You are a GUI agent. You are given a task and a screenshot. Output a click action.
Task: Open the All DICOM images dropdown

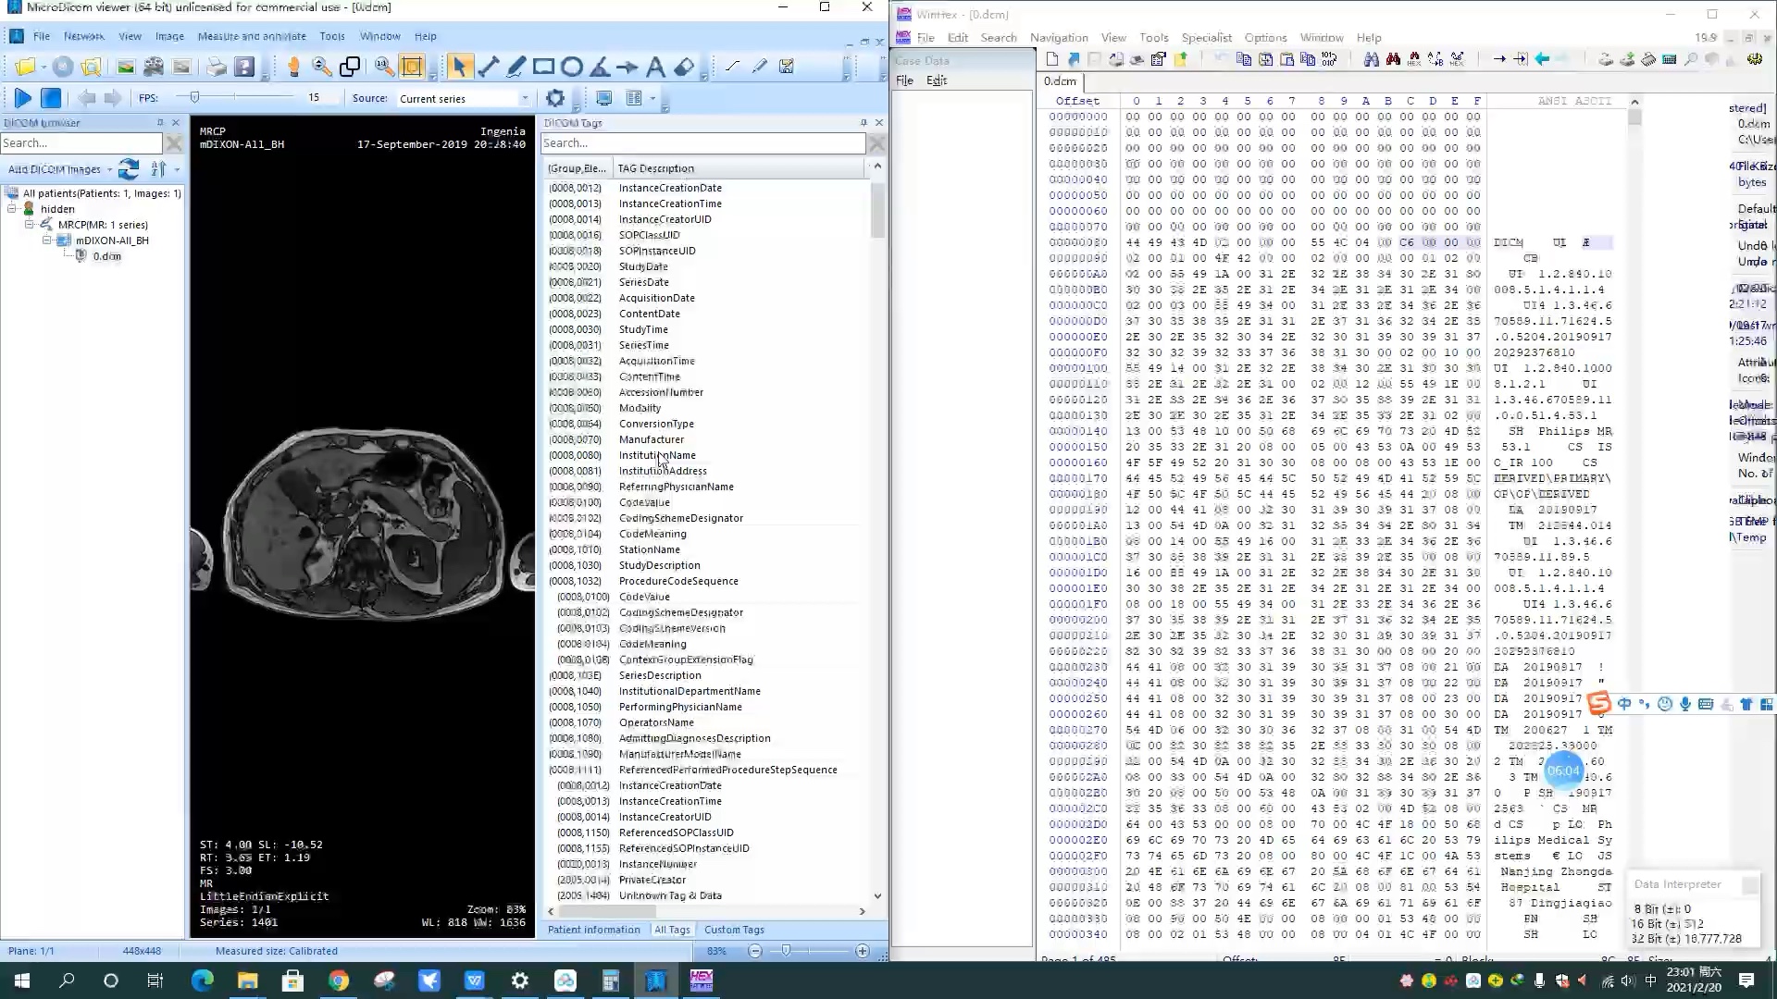pos(109,169)
